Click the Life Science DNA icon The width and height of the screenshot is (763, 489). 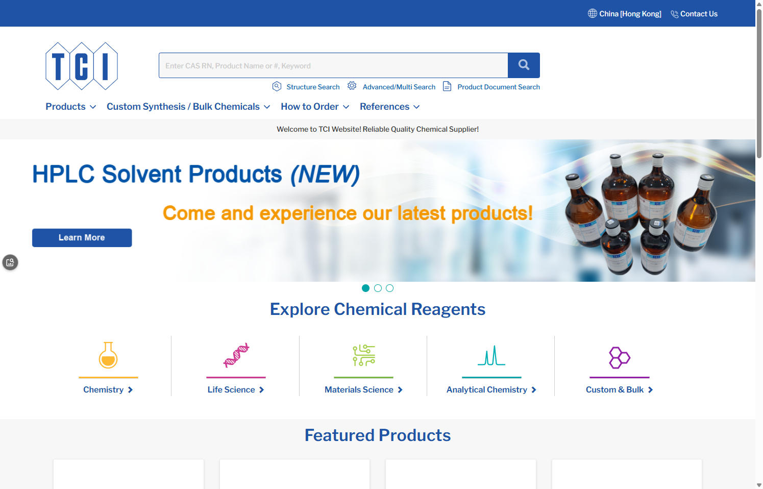236,355
